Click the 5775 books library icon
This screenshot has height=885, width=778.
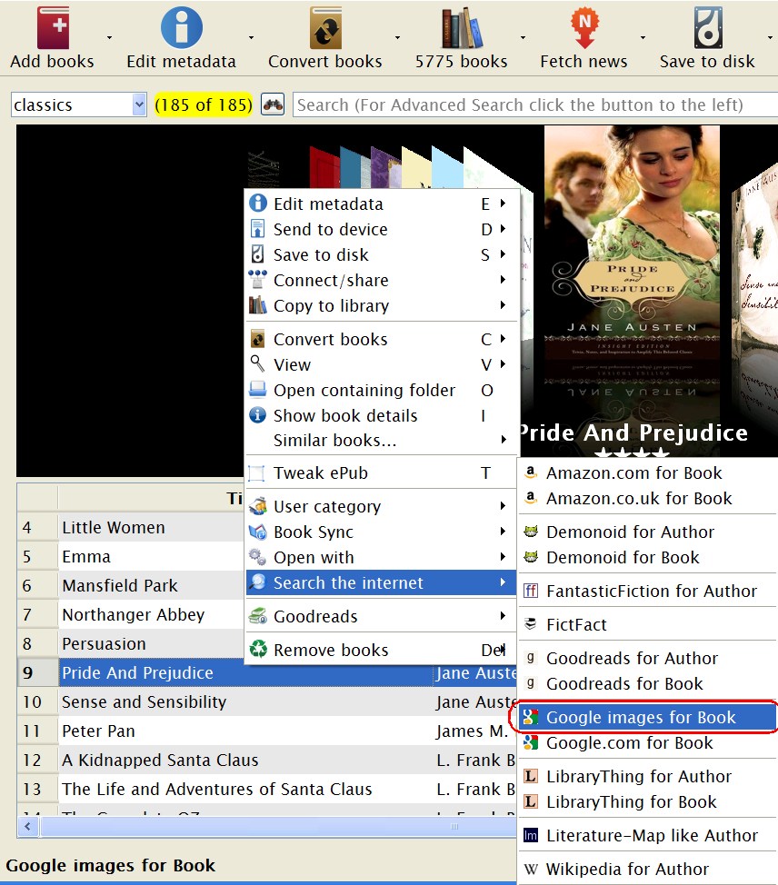click(462, 27)
